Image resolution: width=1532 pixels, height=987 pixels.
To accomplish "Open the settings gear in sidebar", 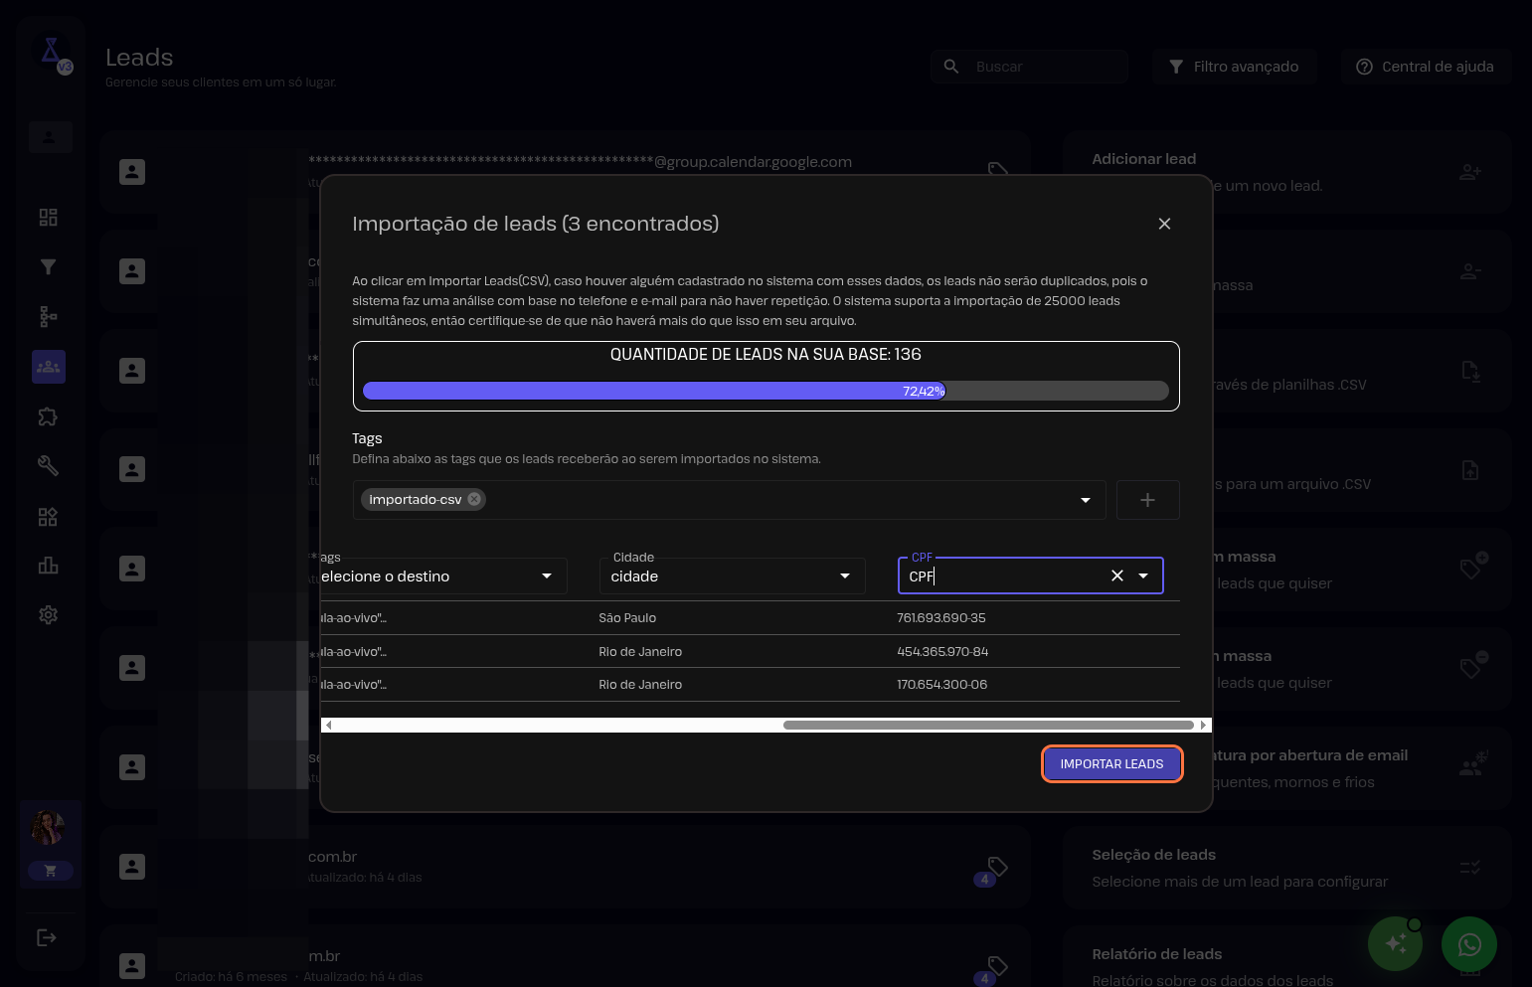I will [48, 615].
